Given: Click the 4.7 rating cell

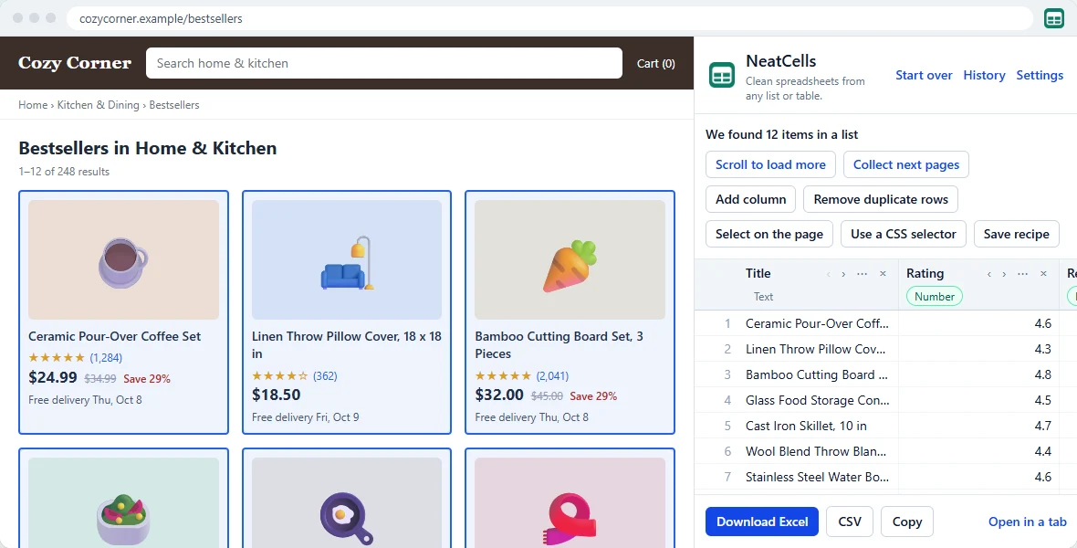Looking at the screenshot, I should 978,426.
